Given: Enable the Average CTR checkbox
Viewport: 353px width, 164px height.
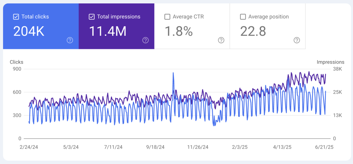Looking at the screenshot, I should point(167,17).
